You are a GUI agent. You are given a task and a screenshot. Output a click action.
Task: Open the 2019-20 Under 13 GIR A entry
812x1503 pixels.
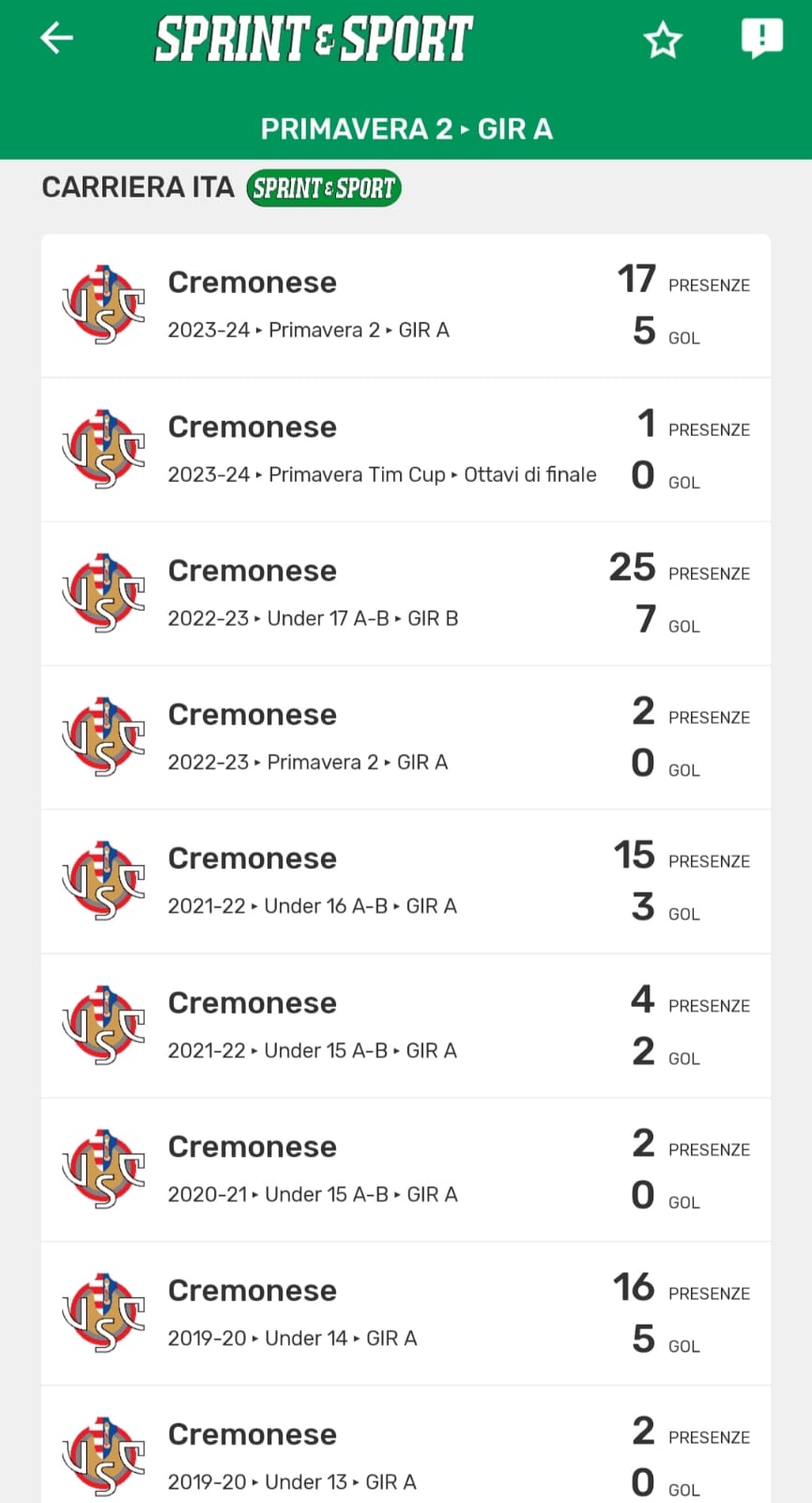point(292,1481)
